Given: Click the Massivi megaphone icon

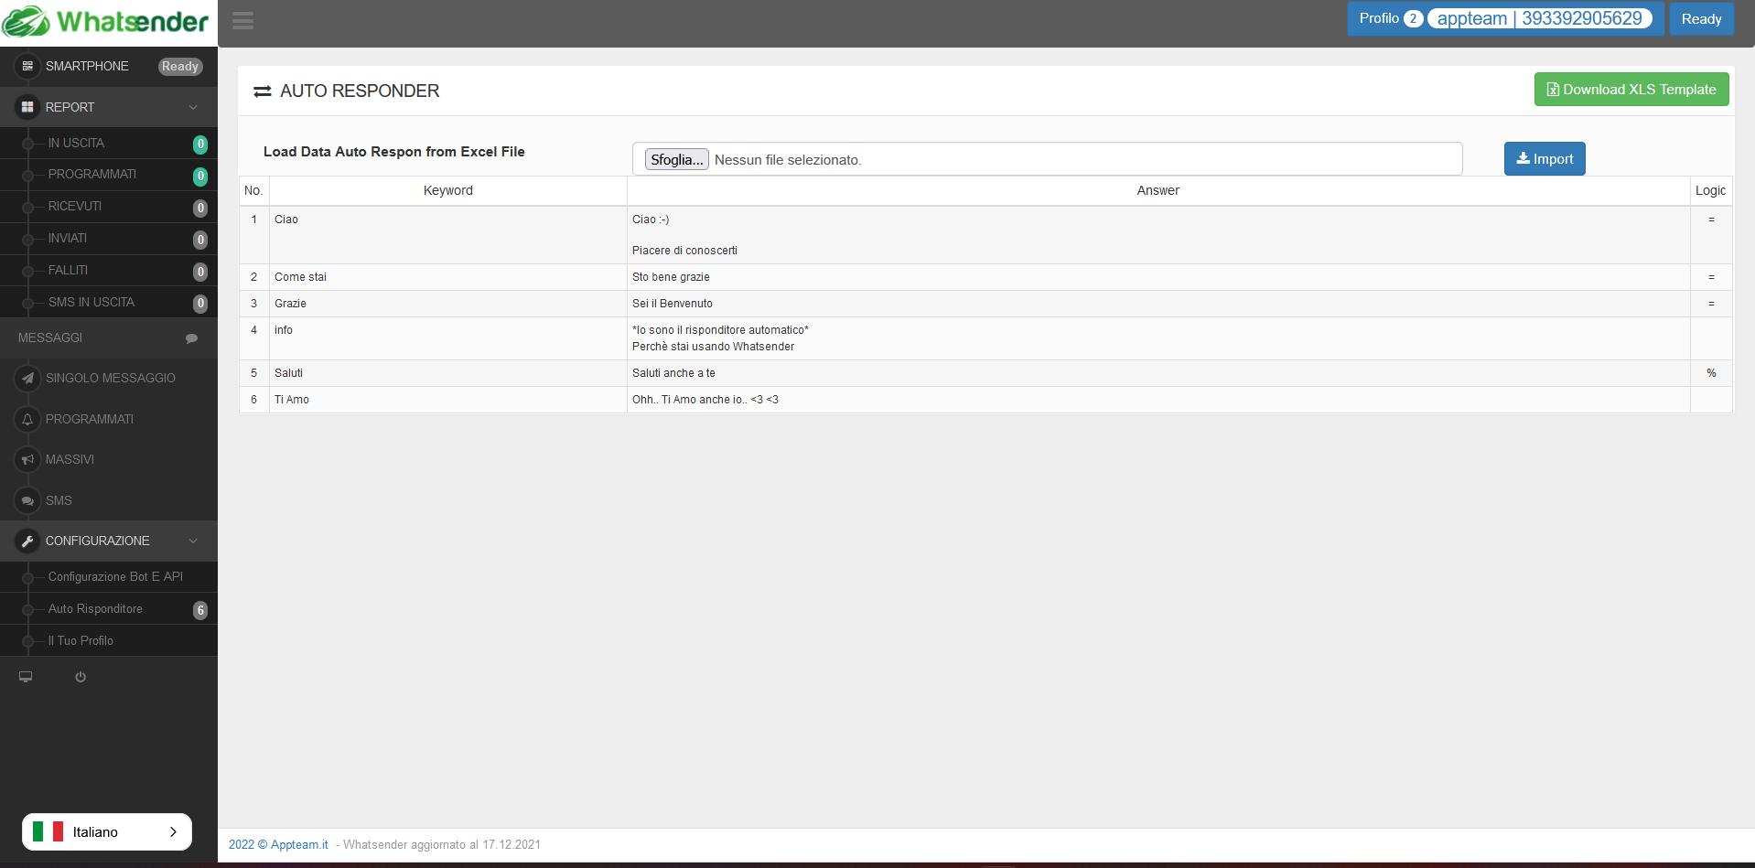Looking at the screenshot, I should click(27, 459).
